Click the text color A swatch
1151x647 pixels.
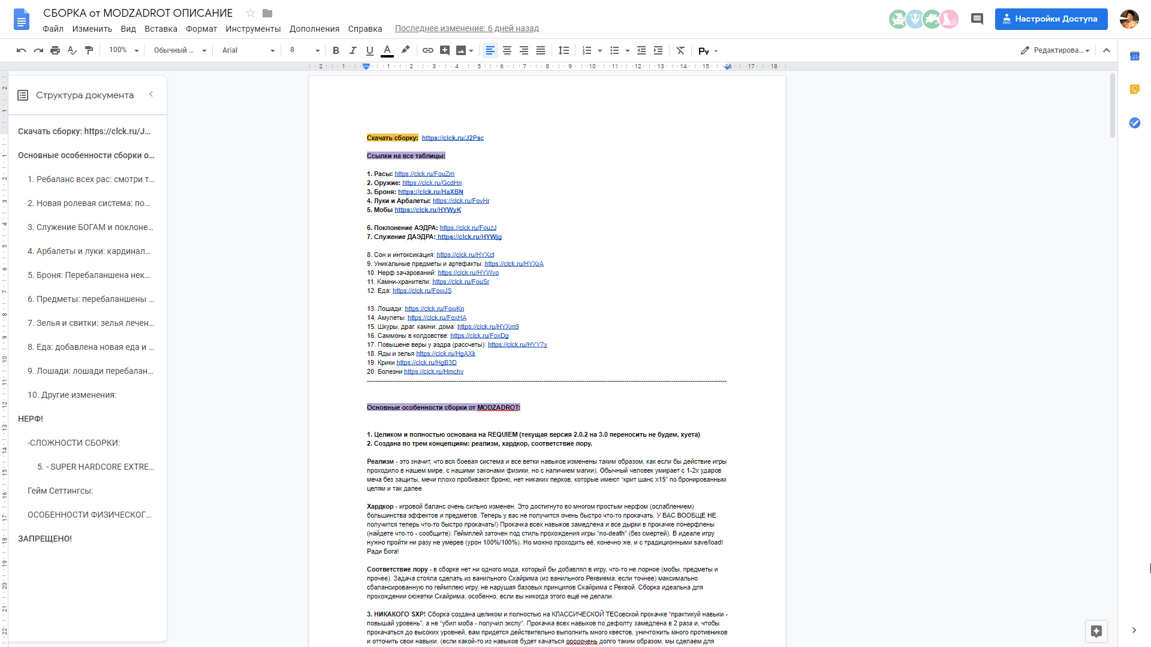tap(387, 50)
